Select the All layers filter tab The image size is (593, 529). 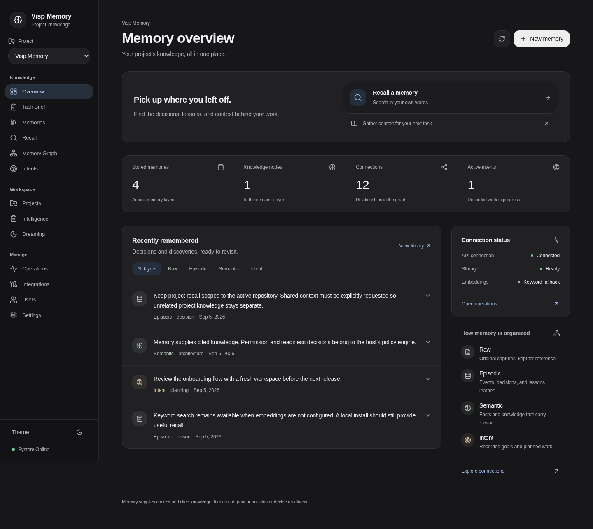(147, 269)
